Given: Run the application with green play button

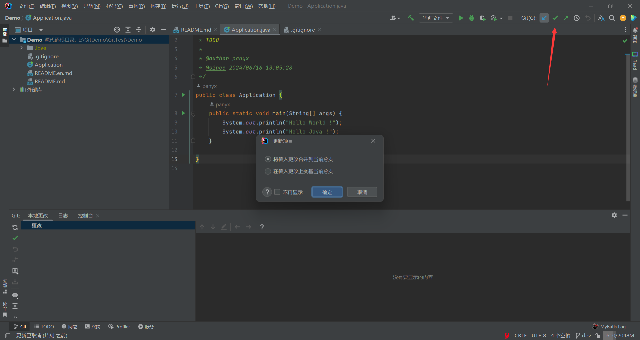Looking at the screenshot, I should 461,18.
